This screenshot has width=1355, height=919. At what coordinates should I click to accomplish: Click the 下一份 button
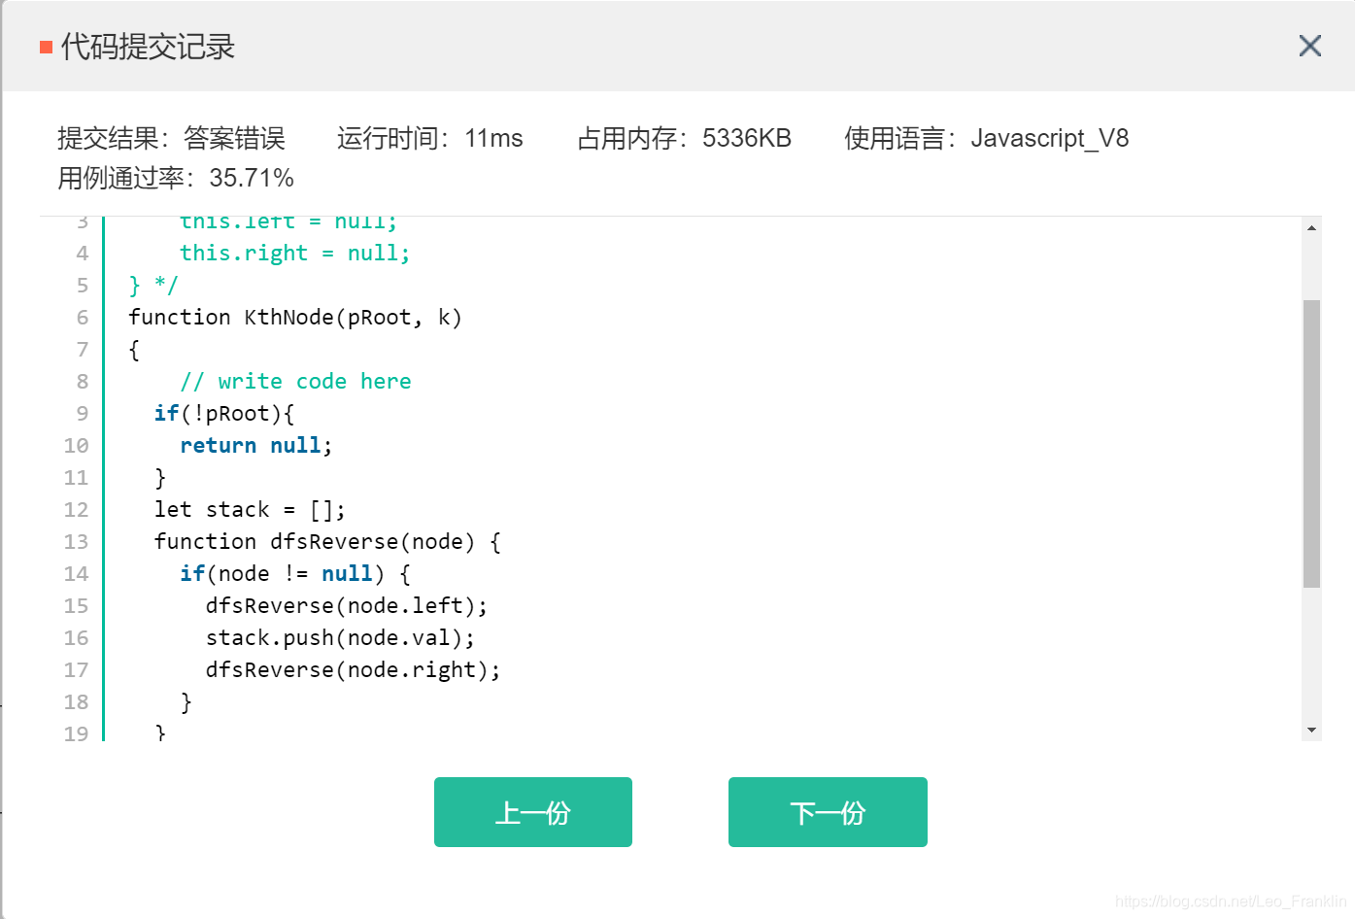pos(828,812)
